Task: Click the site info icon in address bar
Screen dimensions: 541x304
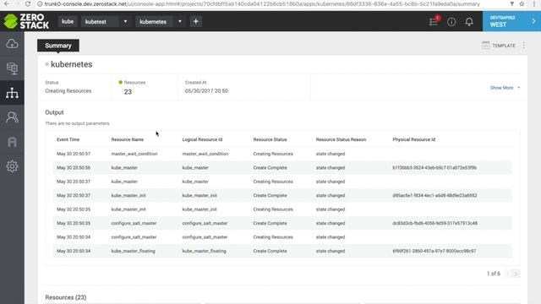Action: click(40, 3)
